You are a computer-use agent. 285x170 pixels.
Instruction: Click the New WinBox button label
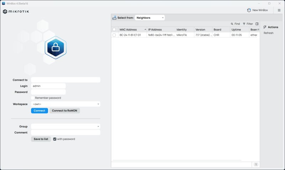pyautogui.click(x=260, y=10)
